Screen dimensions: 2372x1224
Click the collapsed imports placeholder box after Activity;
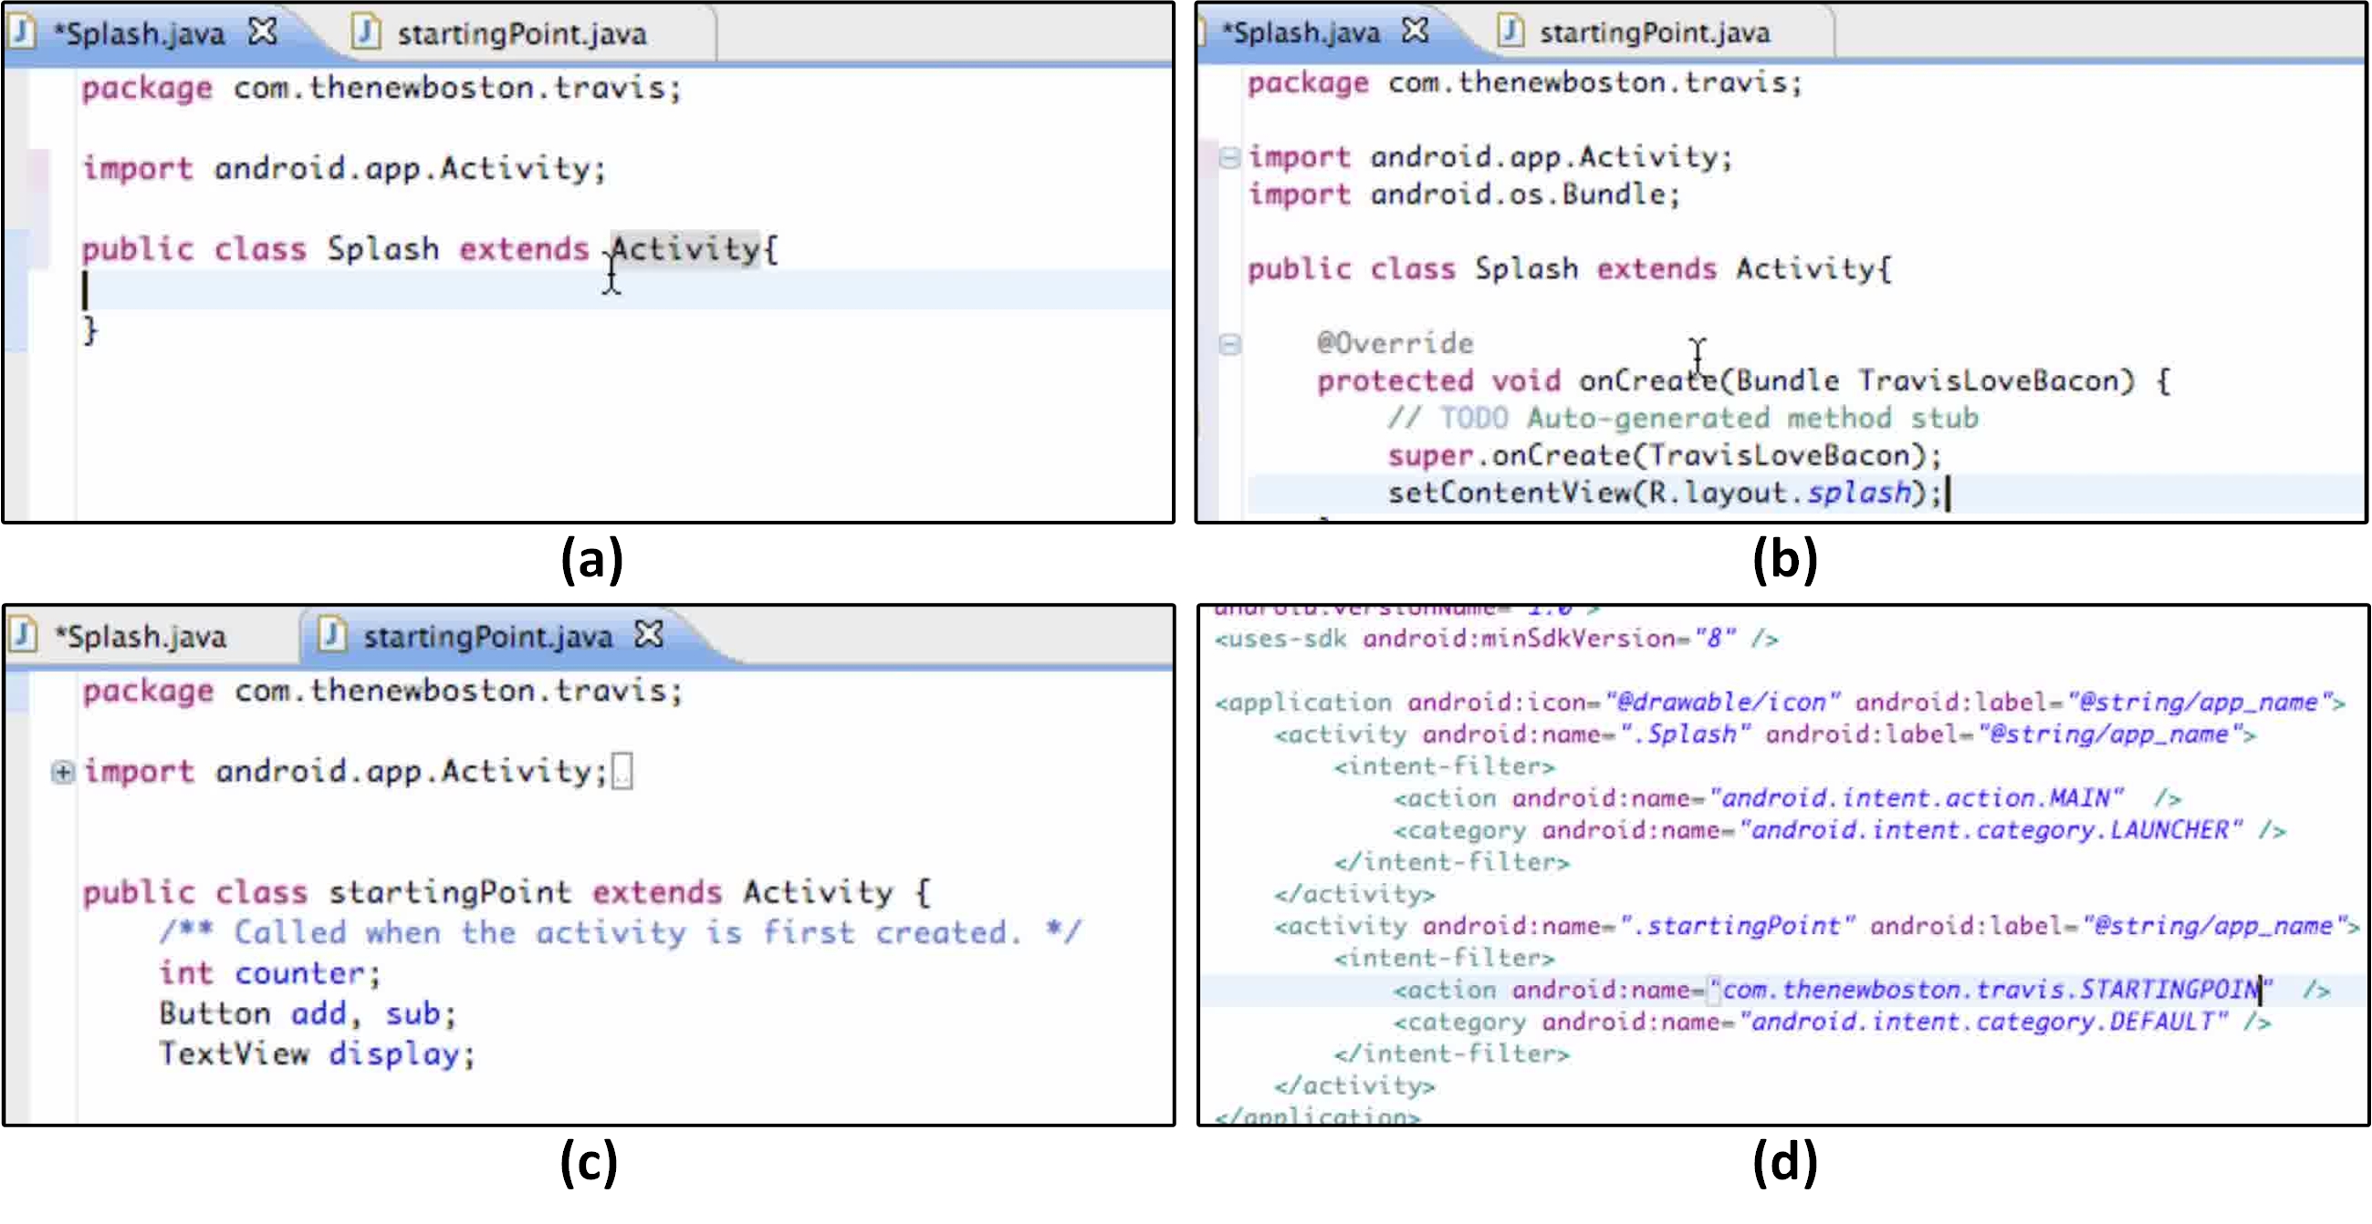pos(622,773)
